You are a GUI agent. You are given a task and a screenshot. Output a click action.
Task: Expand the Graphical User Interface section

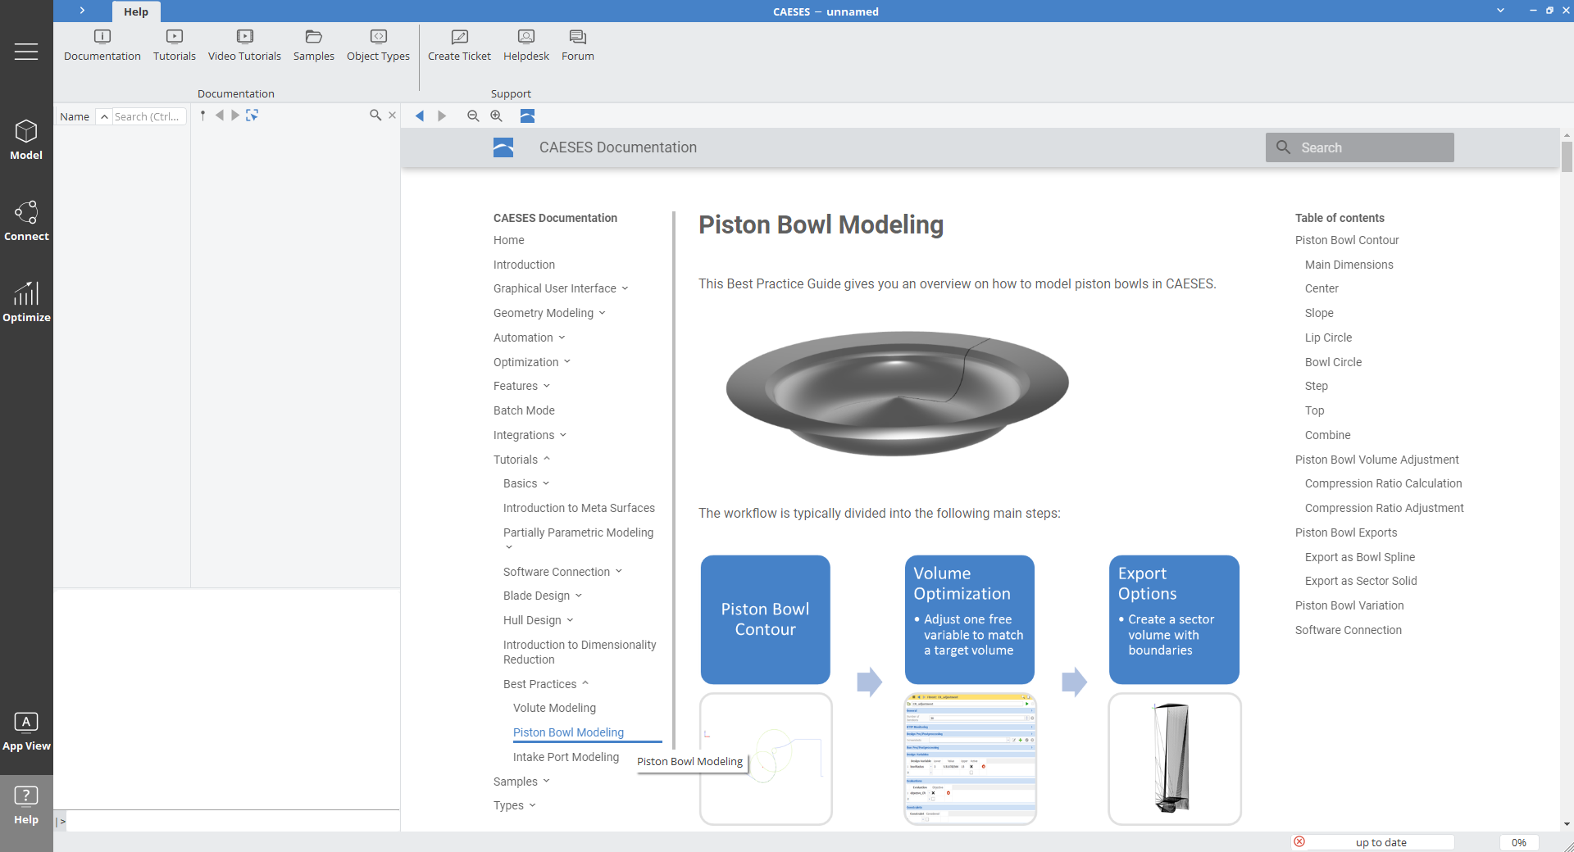tap(625, 288)
